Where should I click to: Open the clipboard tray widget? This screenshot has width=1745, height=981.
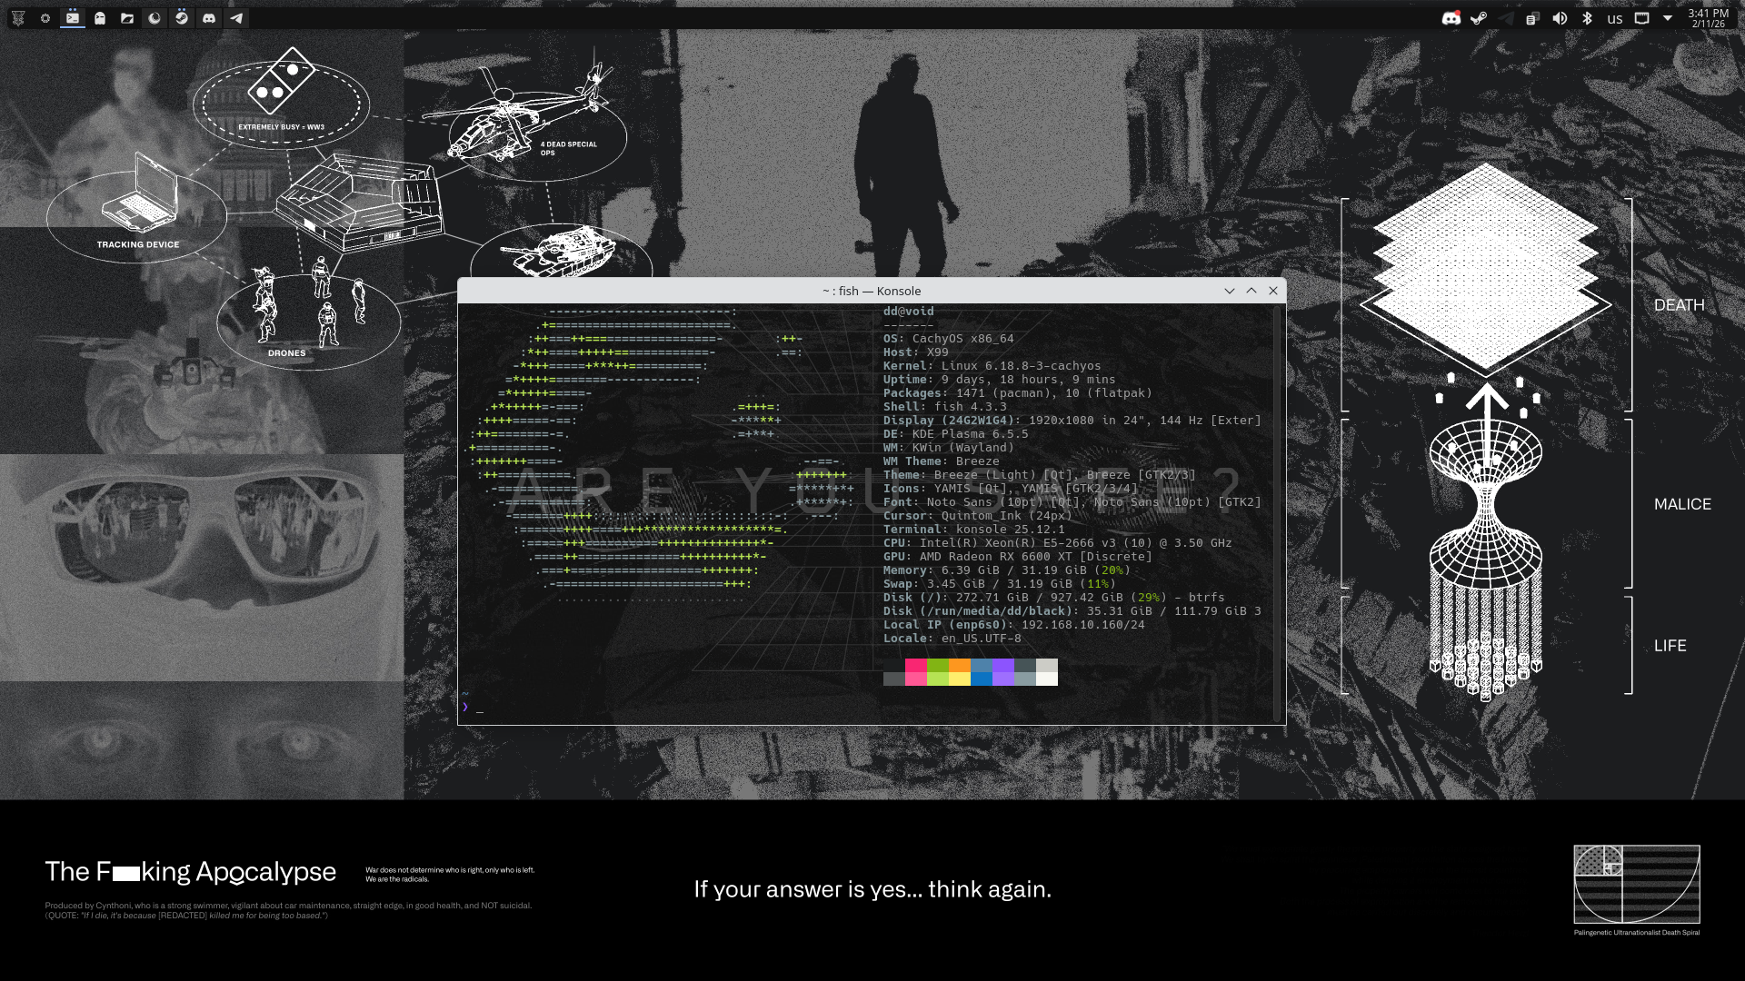pyautogui.click(x=1532, y=18)
